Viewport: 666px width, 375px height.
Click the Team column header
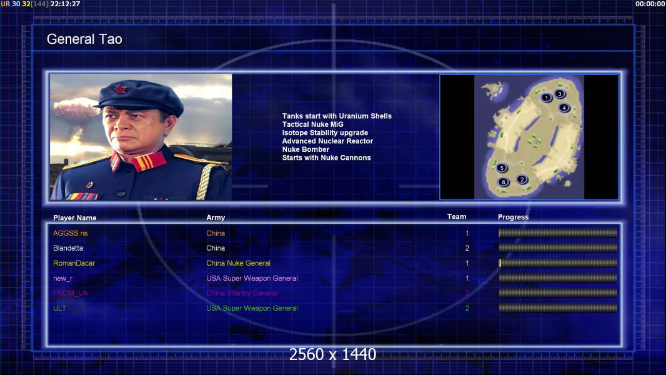(457, 217)
